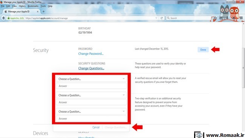This screenshot has height=138, width=245.
Task: Click the first Answer field
Action: (91, 86)
